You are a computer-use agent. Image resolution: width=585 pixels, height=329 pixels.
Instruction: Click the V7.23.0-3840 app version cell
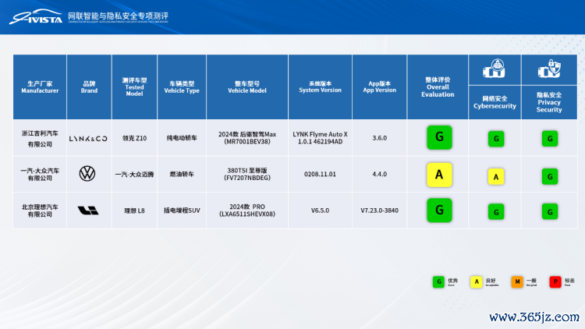tap(379, 210)
